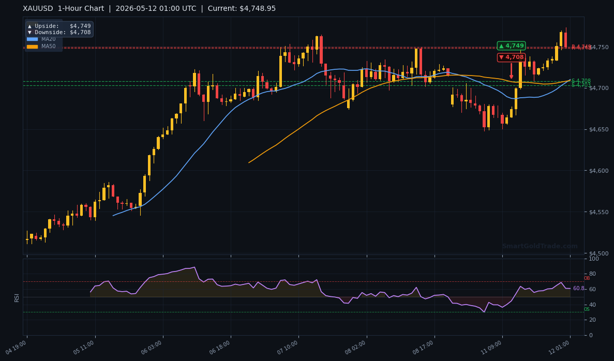614x361 pixels.
Task: Click the S 4,703 support level label
Action: click(581, 85)
